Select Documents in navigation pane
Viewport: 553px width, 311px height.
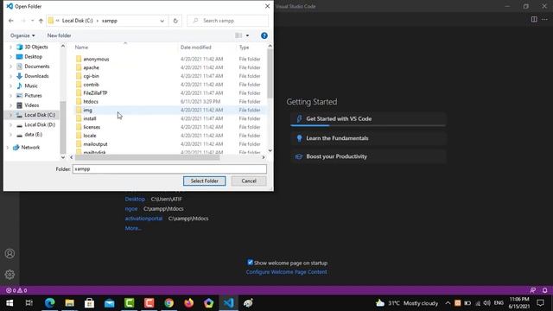tap(36, 67)
